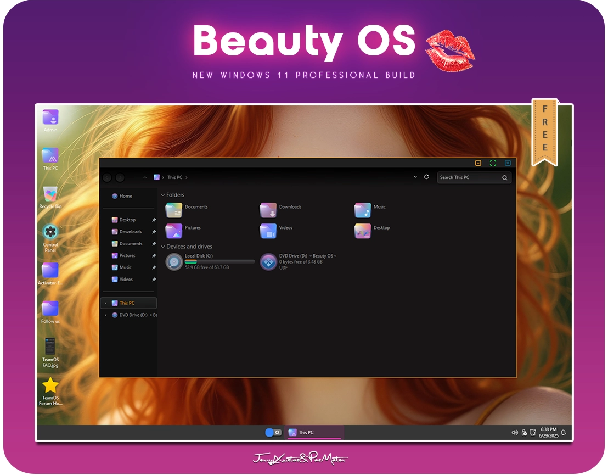Select the Desktop folder icon in Folders
The height and width of the screenshot is (475, 608).
[x=363, y=231]
